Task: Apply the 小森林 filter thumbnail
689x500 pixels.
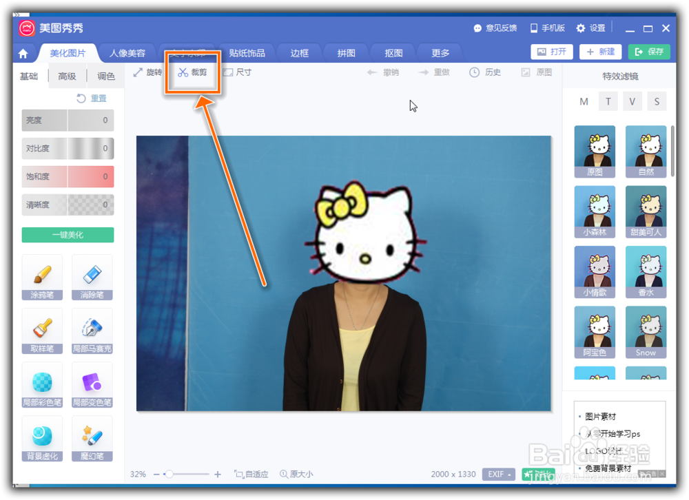Action: point(595,211)
